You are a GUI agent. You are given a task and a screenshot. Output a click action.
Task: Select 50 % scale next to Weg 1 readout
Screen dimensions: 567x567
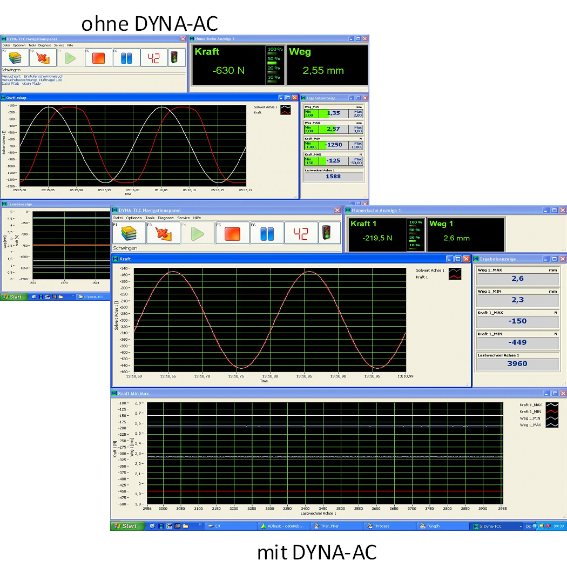[414, 230]
